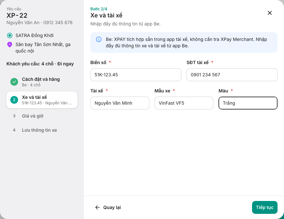Close the Xe và tài xế dialog
The image size is (284, 219).
click(x=270, y=13)
